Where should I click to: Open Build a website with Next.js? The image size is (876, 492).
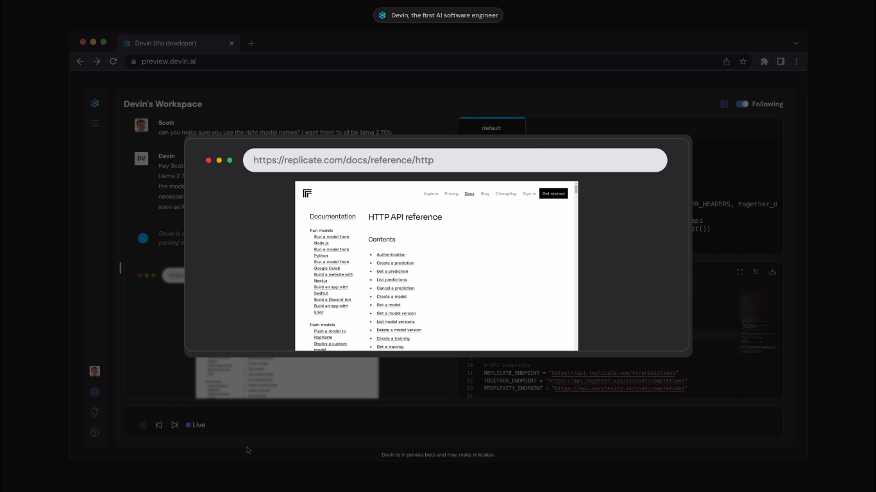[333, 277]
